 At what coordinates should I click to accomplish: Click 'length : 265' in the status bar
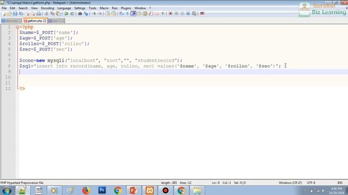click(x=169, y=183)
